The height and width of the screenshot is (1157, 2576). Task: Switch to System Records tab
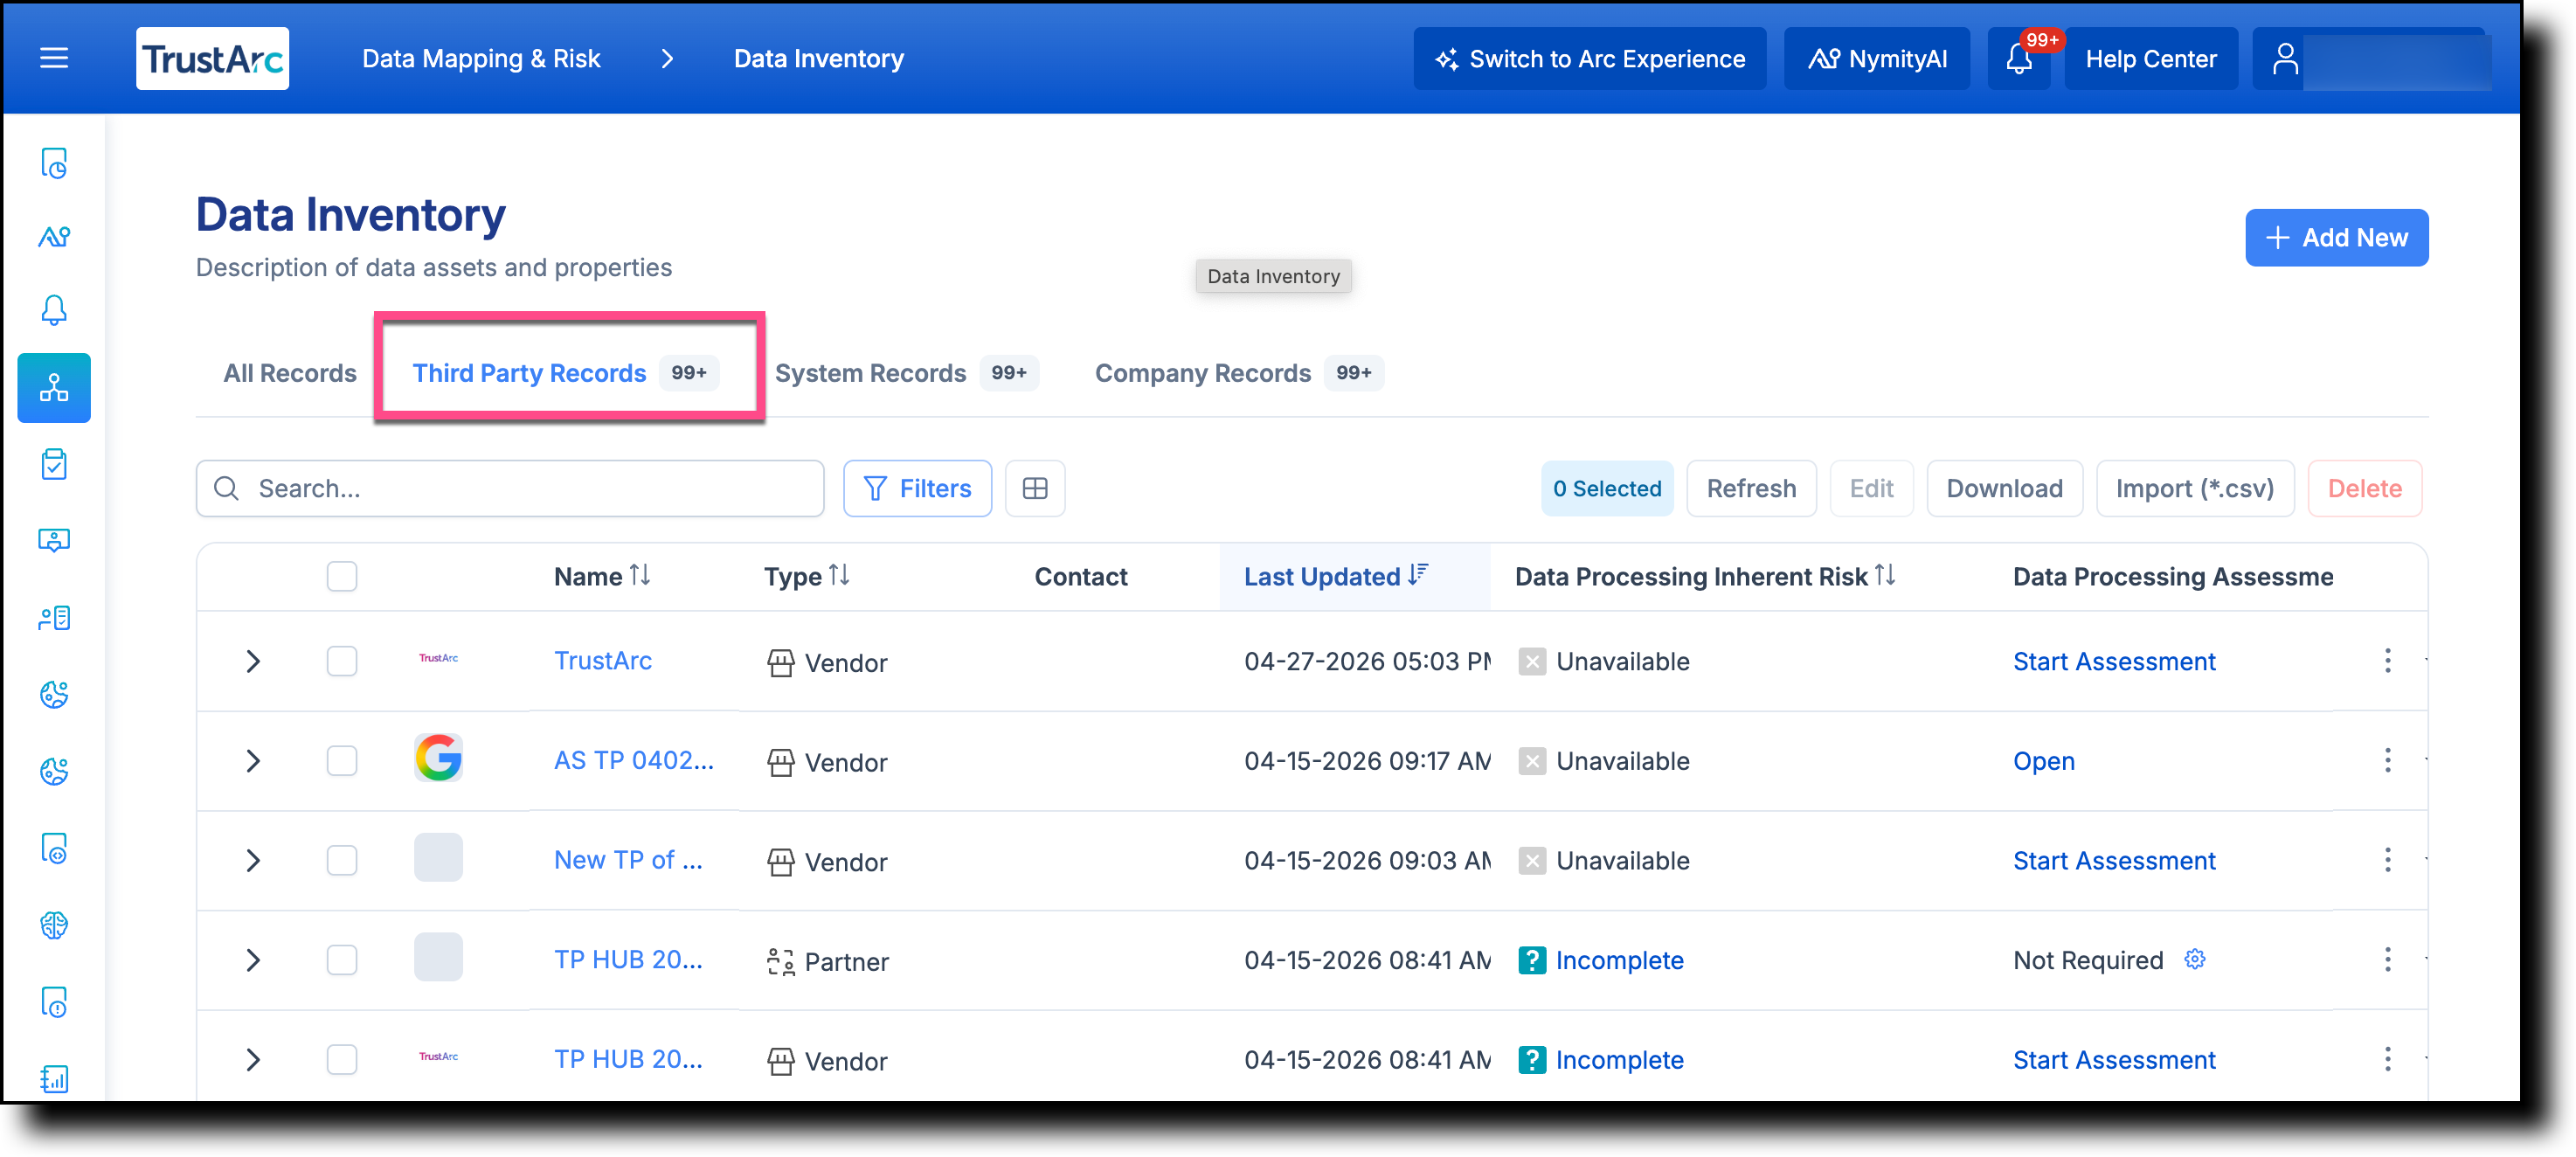pyautogui.click(x=906, y=373)
